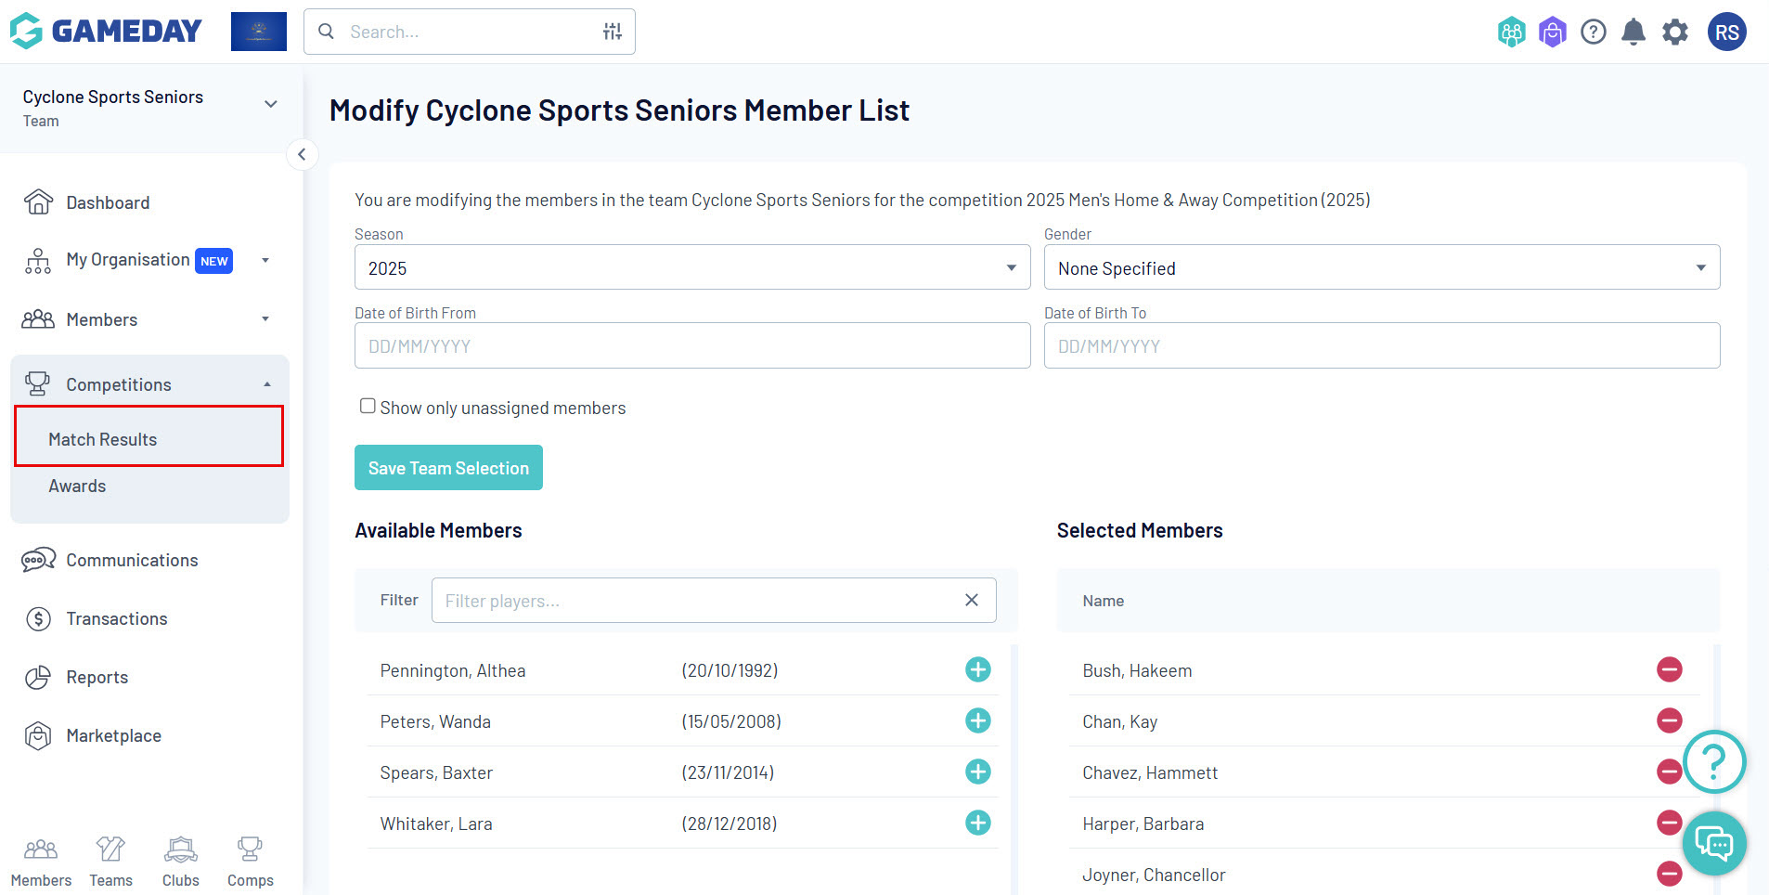Click the Date of Birth From field
Screen dimensions: 1769x895
coord(691,346)
